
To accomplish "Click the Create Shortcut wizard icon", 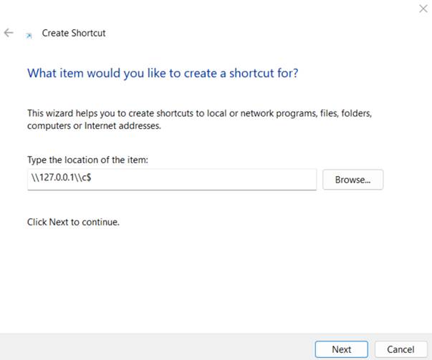I will [x=29, y=34].
